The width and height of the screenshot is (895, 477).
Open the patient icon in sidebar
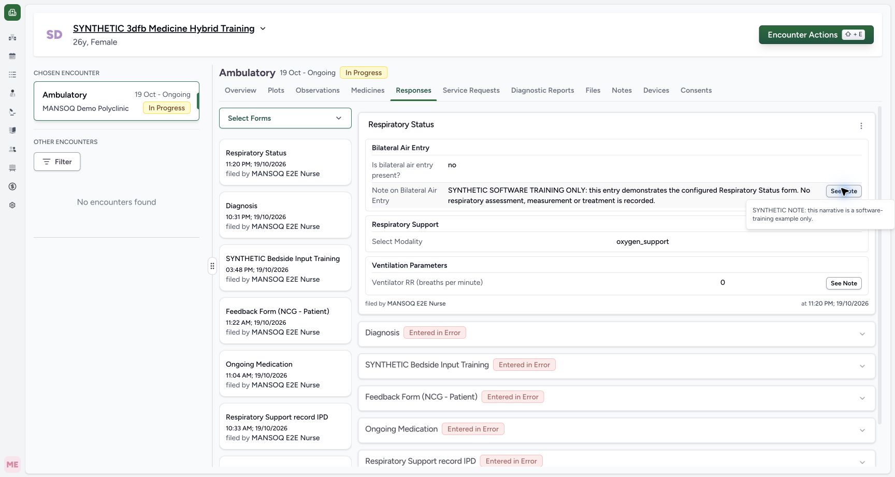tap(12, 93)
